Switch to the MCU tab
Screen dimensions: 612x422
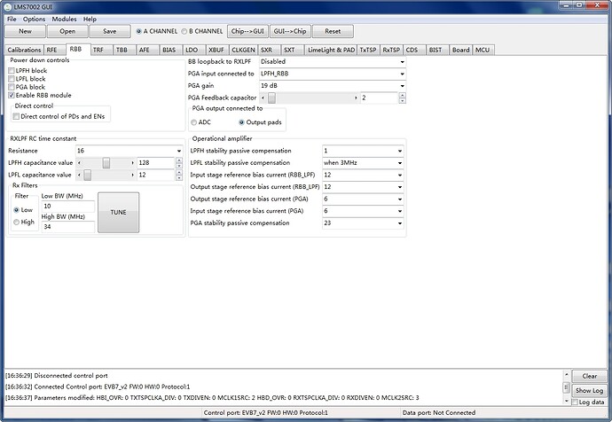(483, 50)
